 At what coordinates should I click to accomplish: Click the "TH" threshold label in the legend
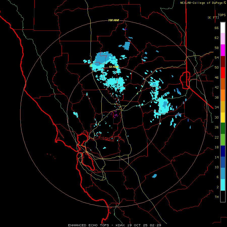(x=217, y=197)
